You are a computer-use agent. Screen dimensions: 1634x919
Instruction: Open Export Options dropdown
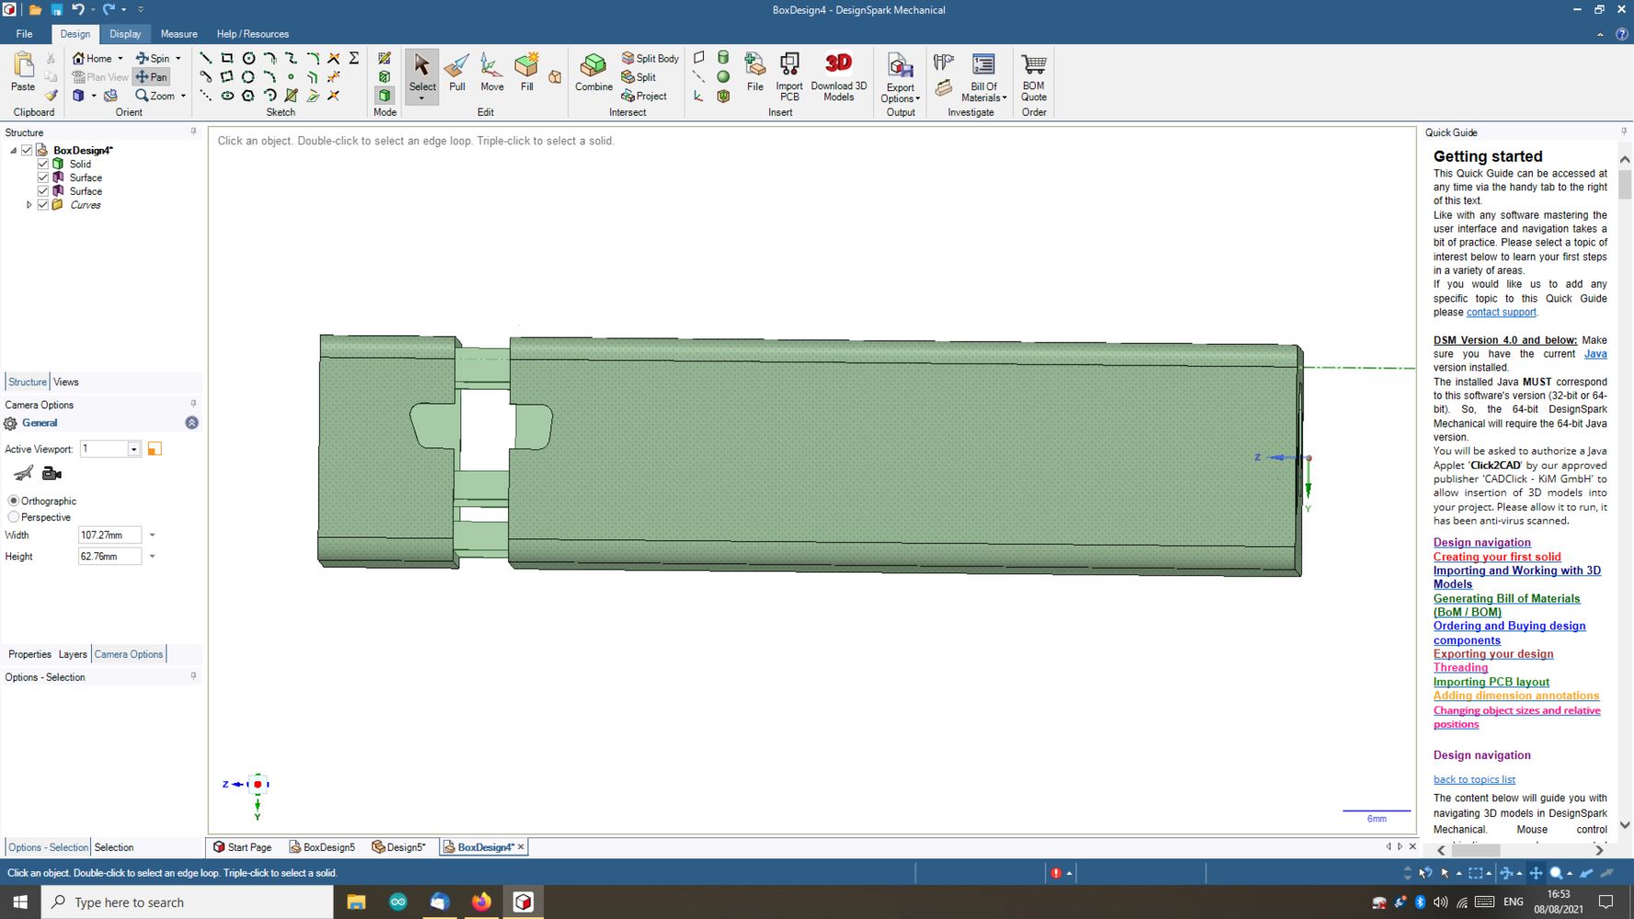901,78
